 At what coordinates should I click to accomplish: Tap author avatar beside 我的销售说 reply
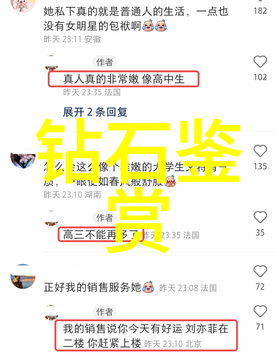(51, 313)
